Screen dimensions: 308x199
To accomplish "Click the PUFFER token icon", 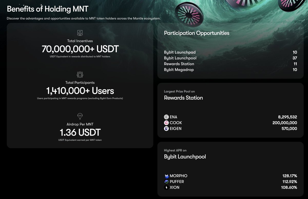I will 166,182.
